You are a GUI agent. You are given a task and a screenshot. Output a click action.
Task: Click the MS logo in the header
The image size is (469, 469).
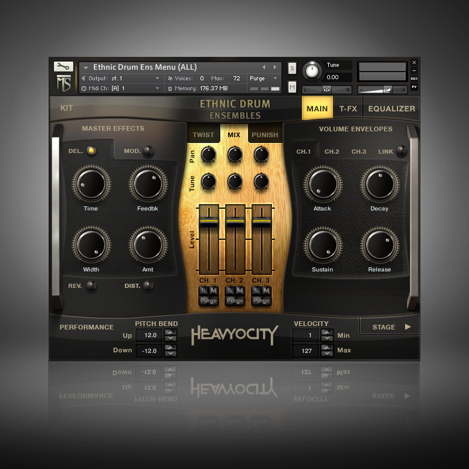(64, 83)
